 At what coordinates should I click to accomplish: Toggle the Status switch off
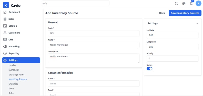pyautogui.click(x=149, y=69)
